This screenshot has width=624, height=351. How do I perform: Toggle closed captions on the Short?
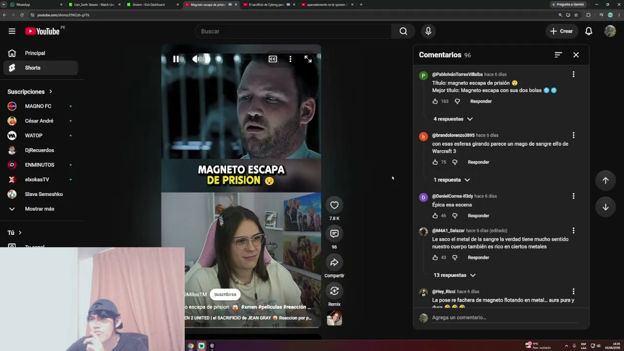[273, 59]
